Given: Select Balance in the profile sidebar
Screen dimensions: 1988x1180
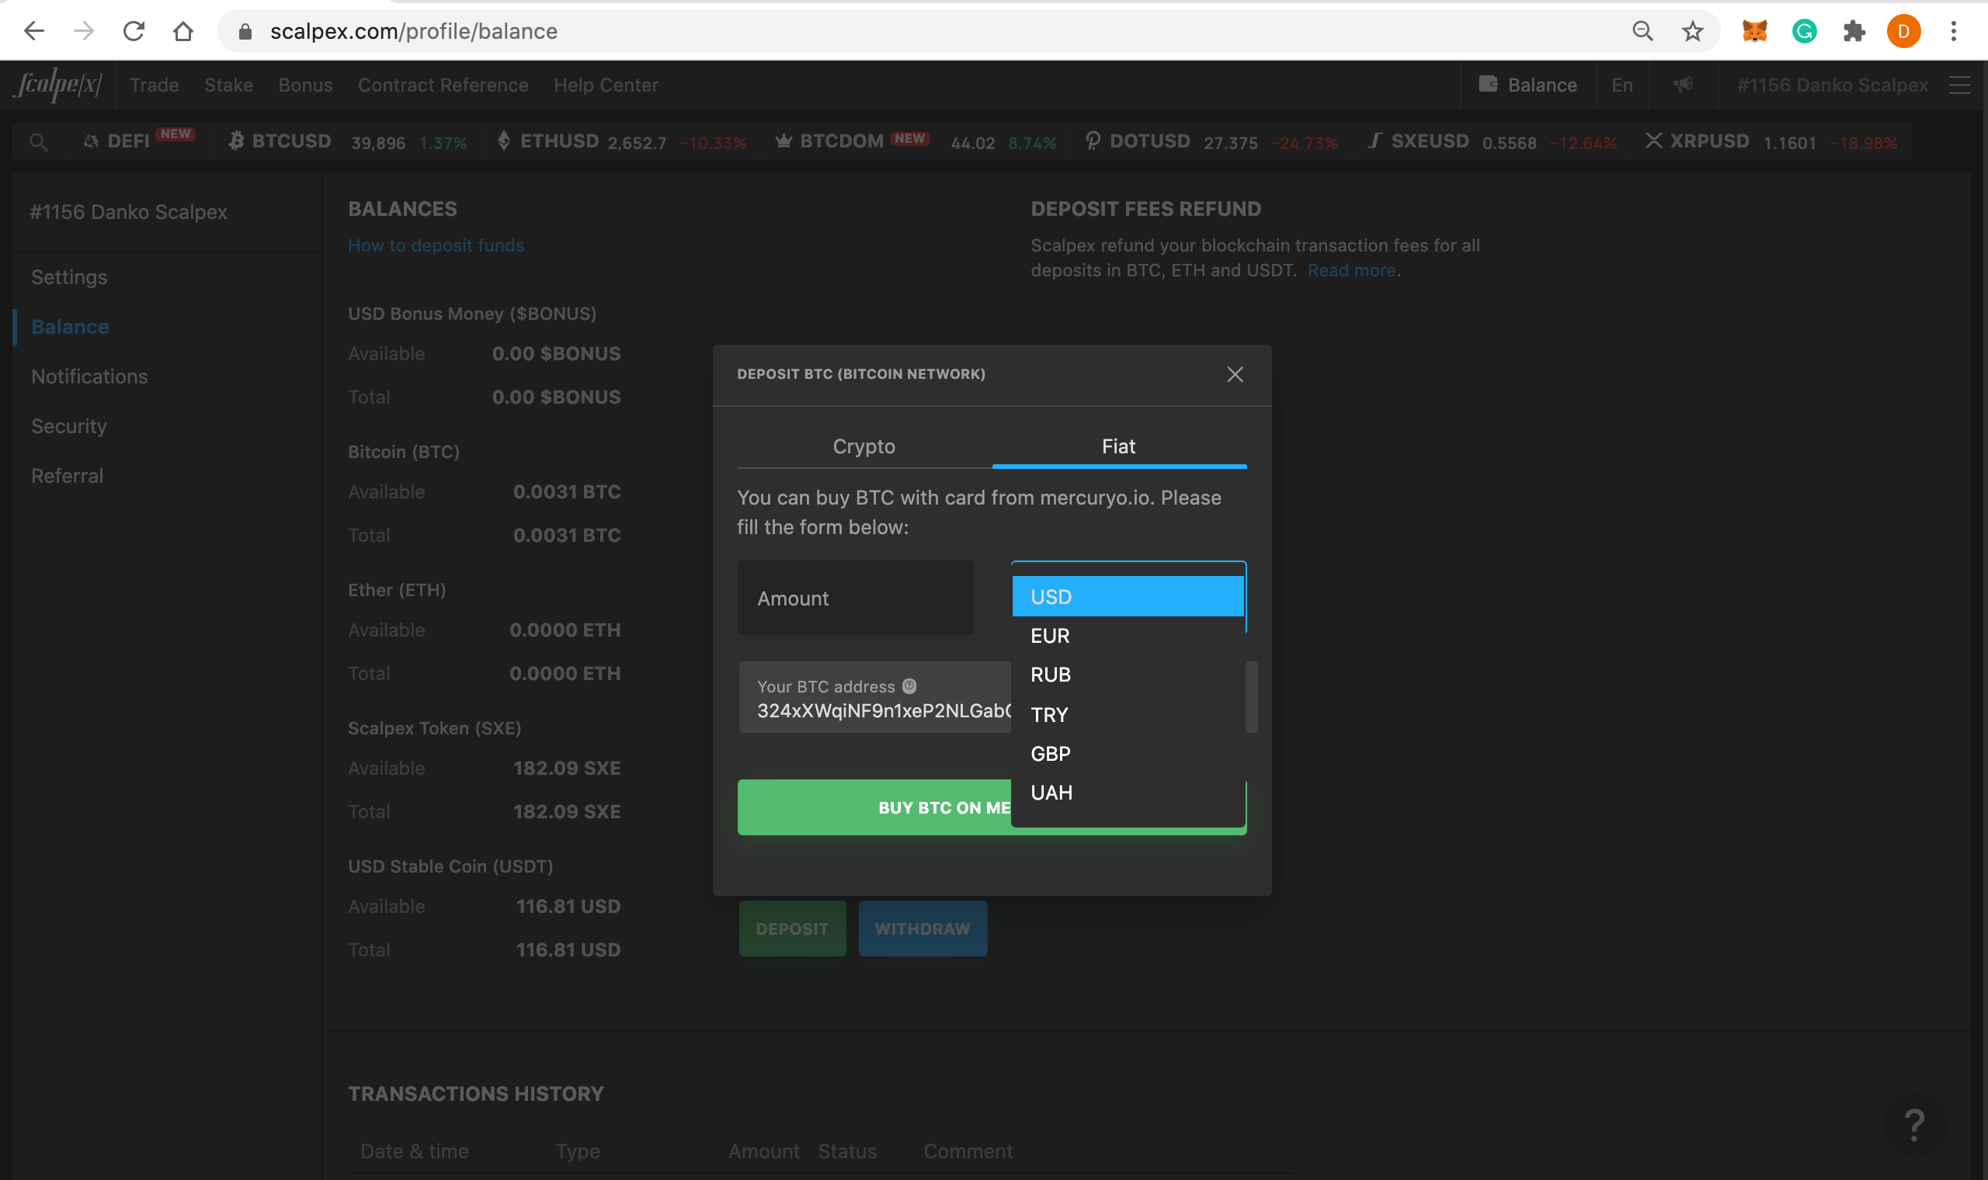Looking at the screenshot, I should pos(70,327).
